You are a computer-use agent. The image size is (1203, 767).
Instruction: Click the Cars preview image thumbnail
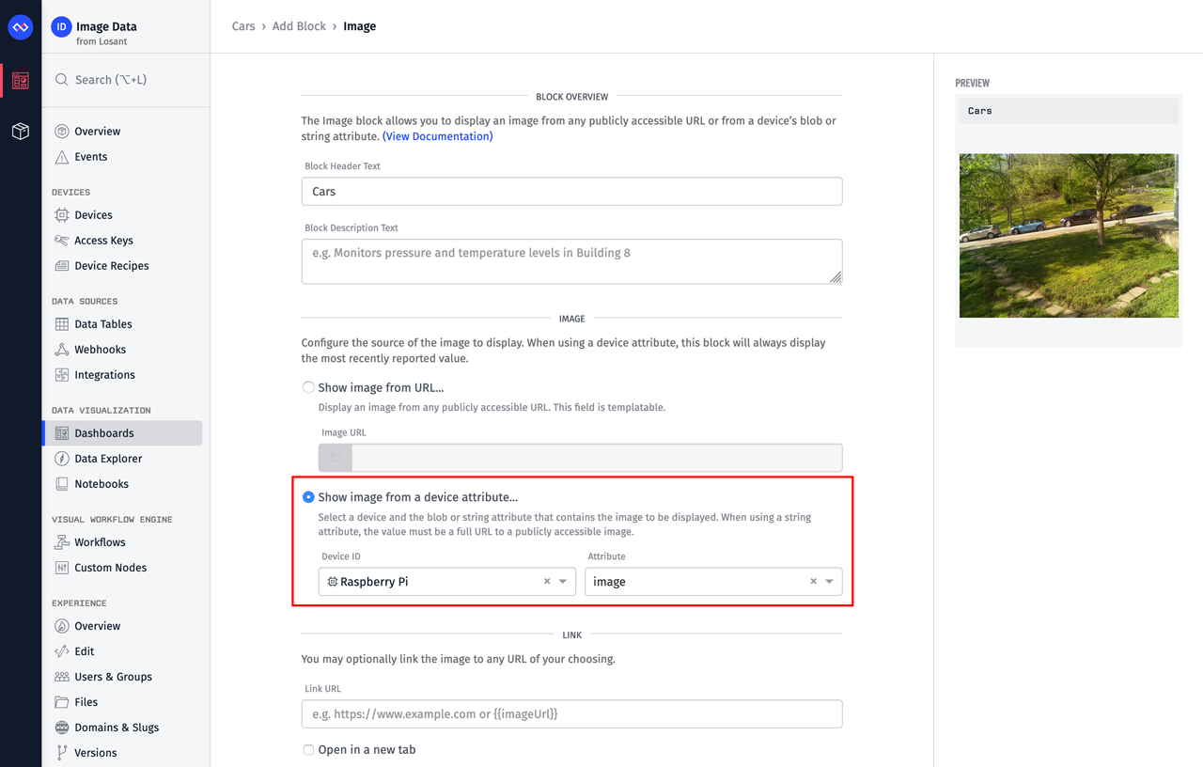coord(1069,236)
